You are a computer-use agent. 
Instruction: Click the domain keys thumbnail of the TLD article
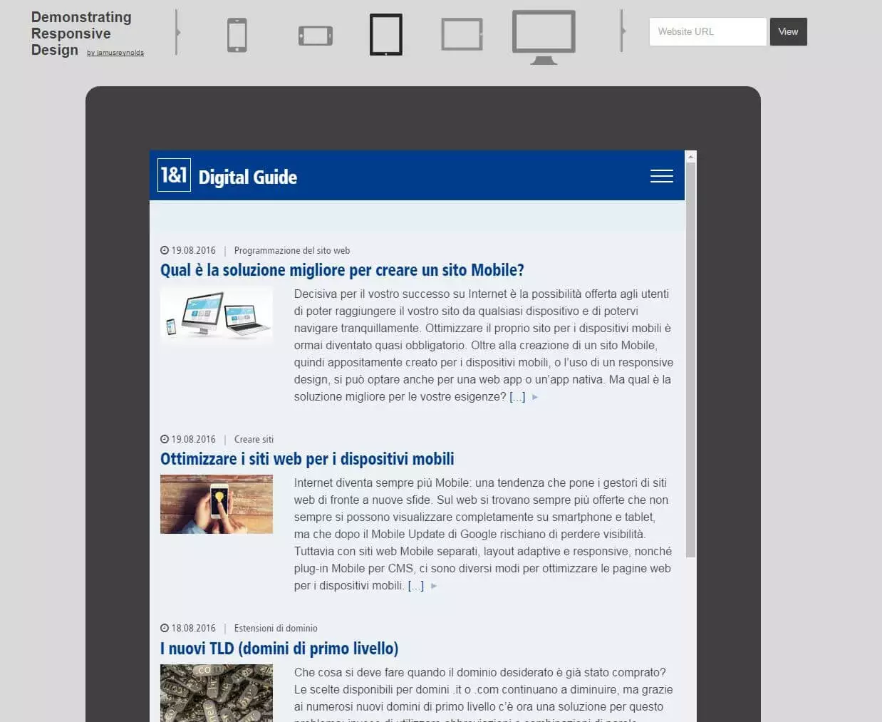[x=217, y=693]
